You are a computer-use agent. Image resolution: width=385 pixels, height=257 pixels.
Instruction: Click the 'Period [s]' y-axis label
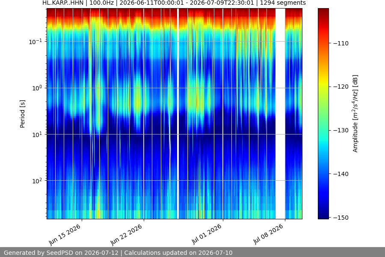22,114
